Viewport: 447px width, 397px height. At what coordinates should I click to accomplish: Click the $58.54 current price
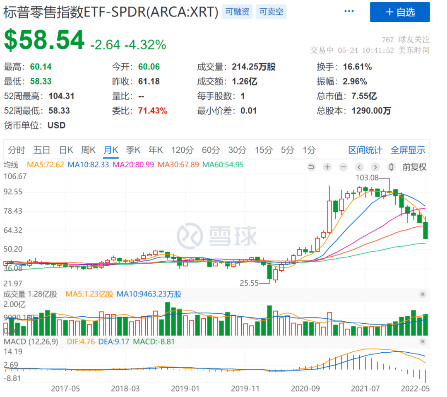pos(44,40)
